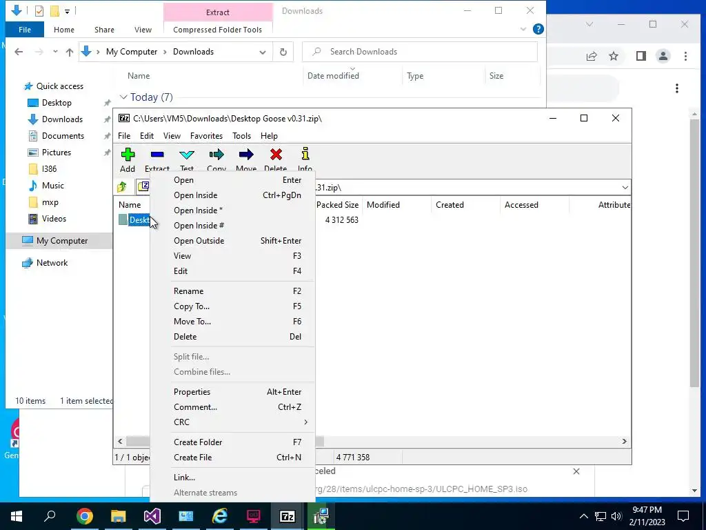Viewport: 706px width, 530px height.
Task: Click the Explorer help question mark icon
Action: pos(538,29)
